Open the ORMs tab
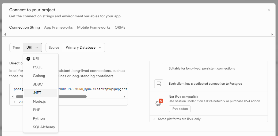 click(120, 27)
